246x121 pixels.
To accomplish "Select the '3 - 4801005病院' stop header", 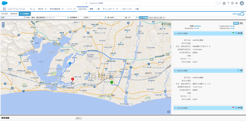I will click(208, 108).
